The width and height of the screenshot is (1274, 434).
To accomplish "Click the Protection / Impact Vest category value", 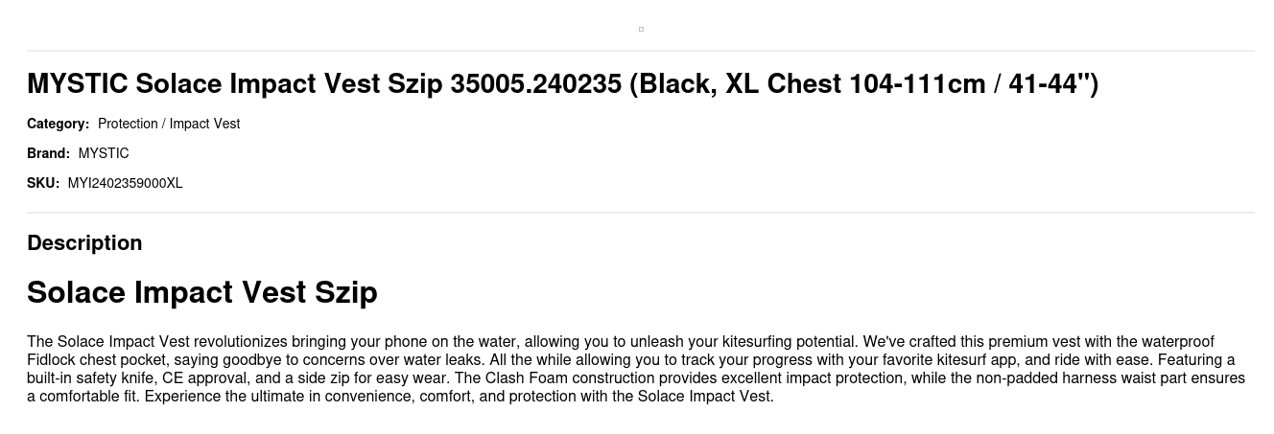I will (169, 124).
